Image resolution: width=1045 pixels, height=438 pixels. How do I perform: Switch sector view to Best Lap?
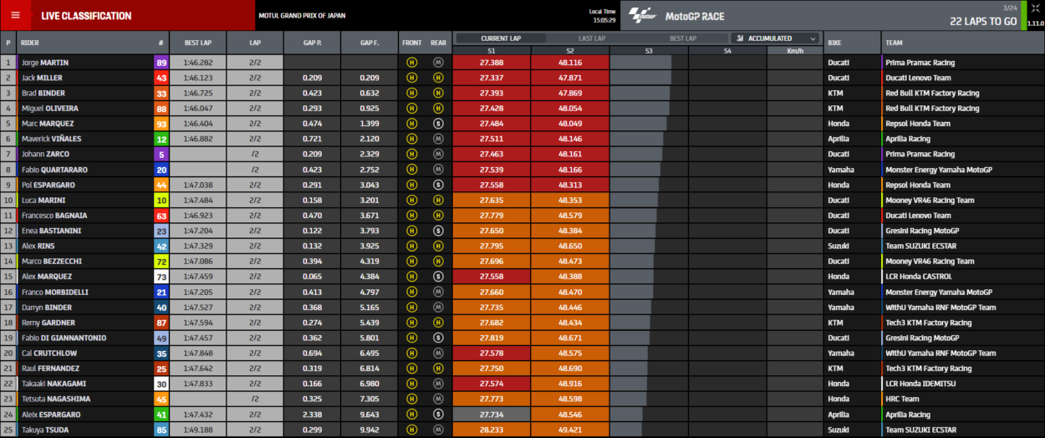tap(682, 38)
